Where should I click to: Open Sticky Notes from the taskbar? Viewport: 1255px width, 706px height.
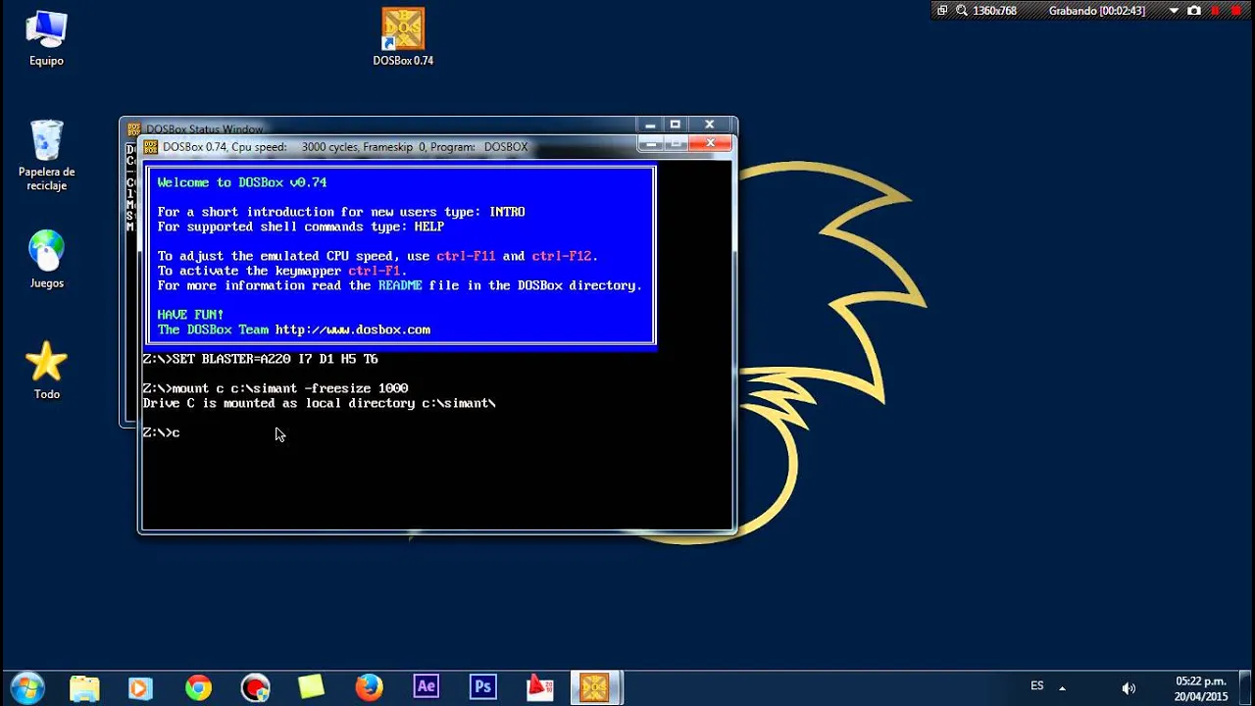pyautogui.click(x=312, y=687)
